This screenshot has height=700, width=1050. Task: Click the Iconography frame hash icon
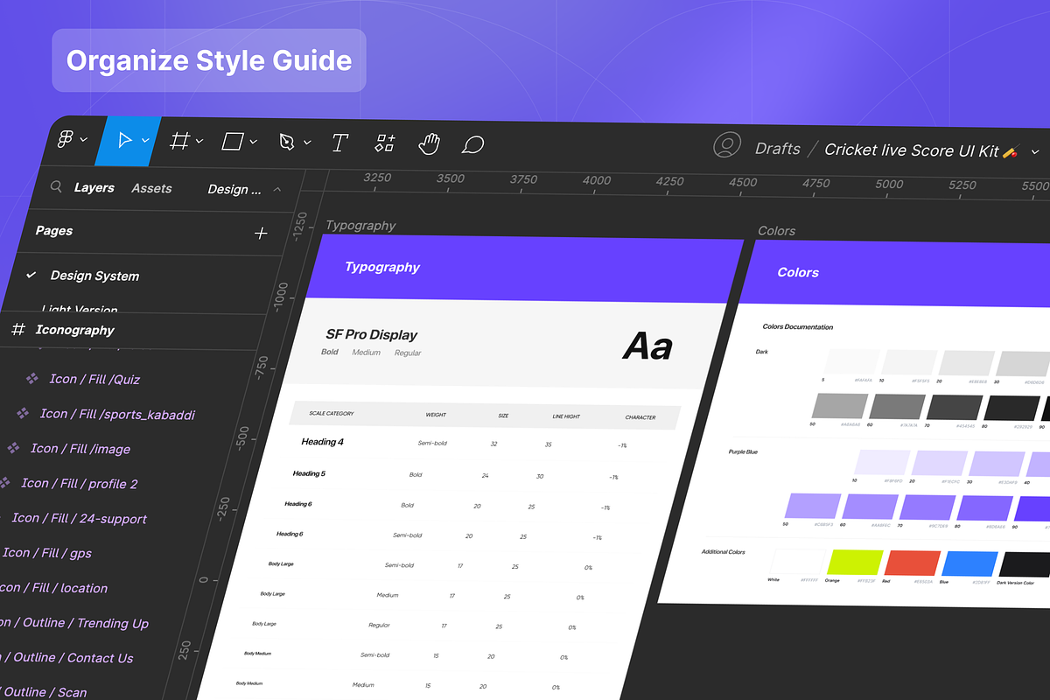(x=18, y=329)
